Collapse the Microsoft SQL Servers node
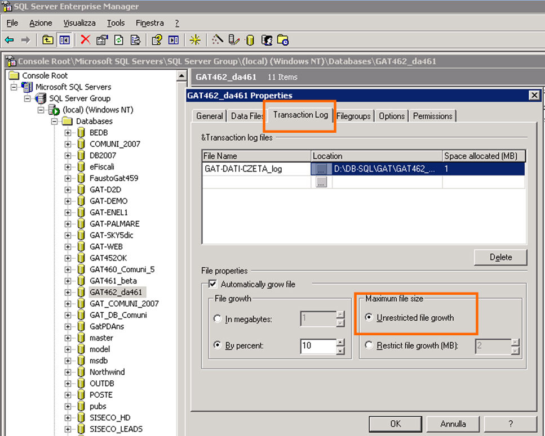The height and width of the screenshot is (436, 545). pyautogui.click(x=14, y=87)
